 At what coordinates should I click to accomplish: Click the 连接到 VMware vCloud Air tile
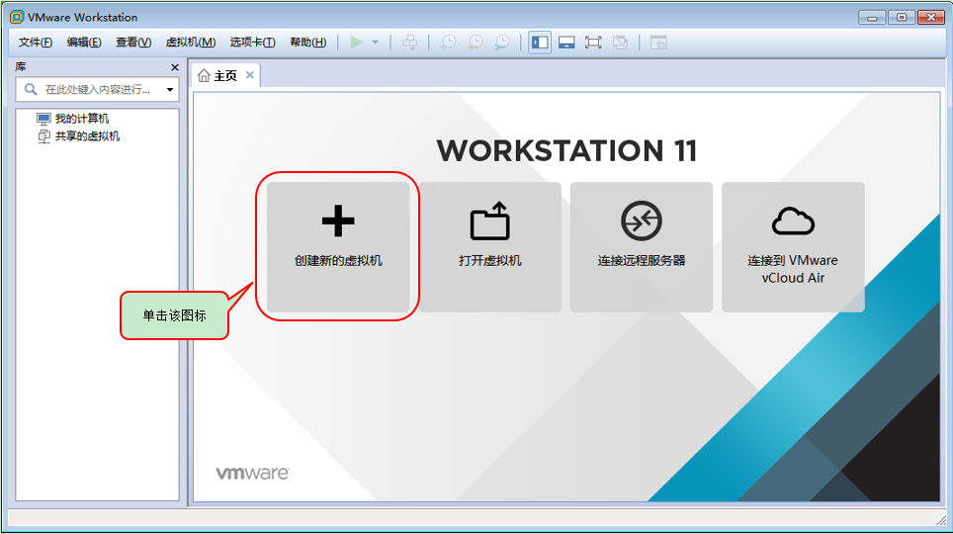793,247
